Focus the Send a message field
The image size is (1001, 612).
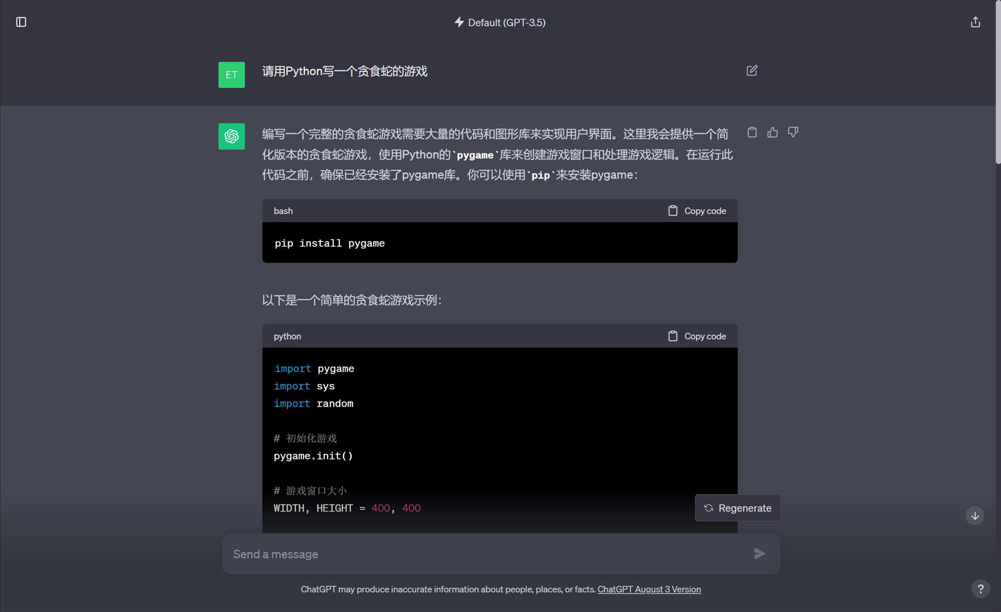tap(487, 554)
